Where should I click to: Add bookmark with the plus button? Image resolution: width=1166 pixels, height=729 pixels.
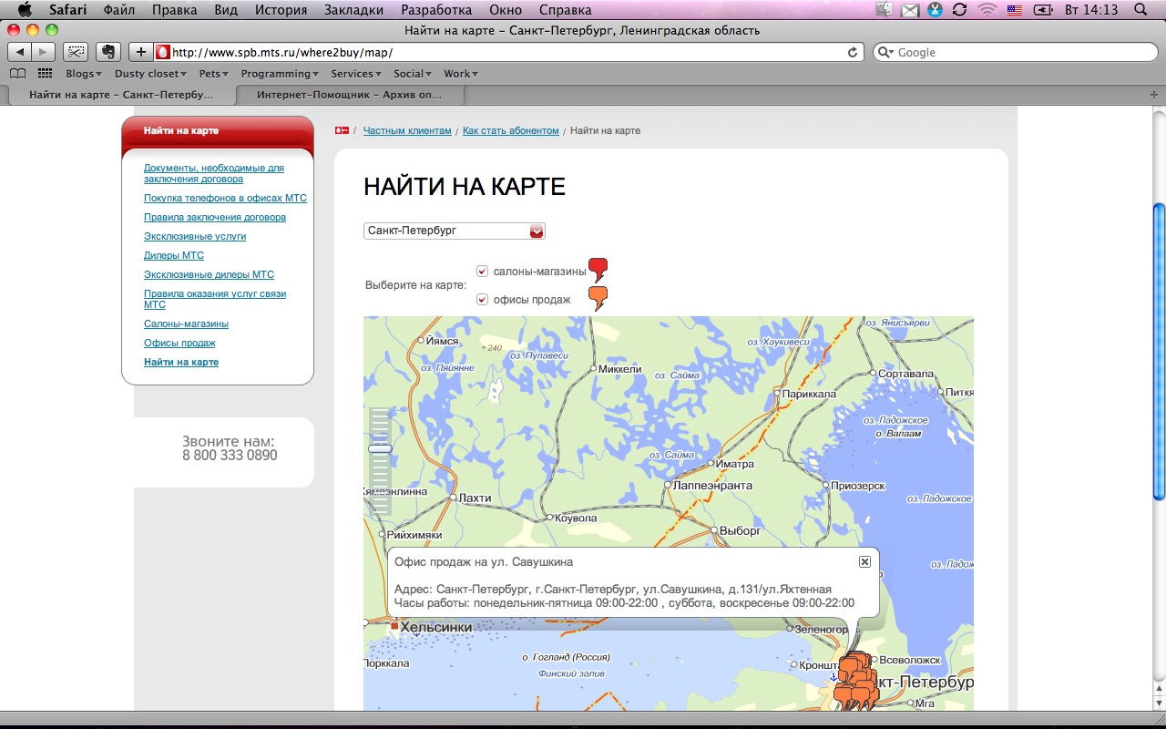(140, 52)
